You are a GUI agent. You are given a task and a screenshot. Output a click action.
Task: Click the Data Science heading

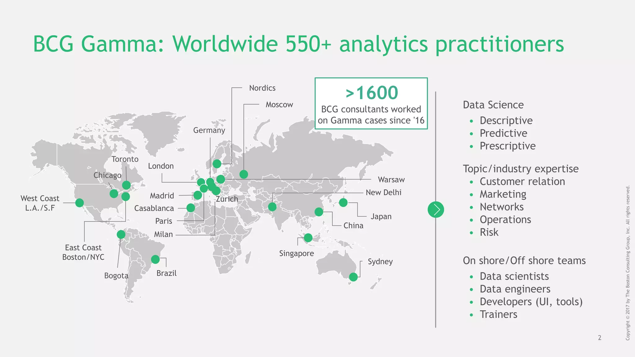click(493, 105)
